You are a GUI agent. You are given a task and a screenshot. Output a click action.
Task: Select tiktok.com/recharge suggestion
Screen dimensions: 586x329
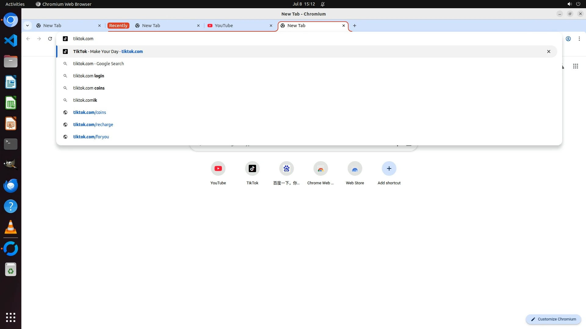[x=93, y=125]
